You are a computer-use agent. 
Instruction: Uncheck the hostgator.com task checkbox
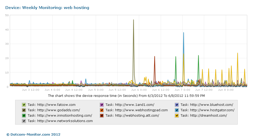tap(177, 110)
